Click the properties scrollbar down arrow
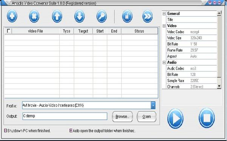227x141 pixels. (219, 86)
